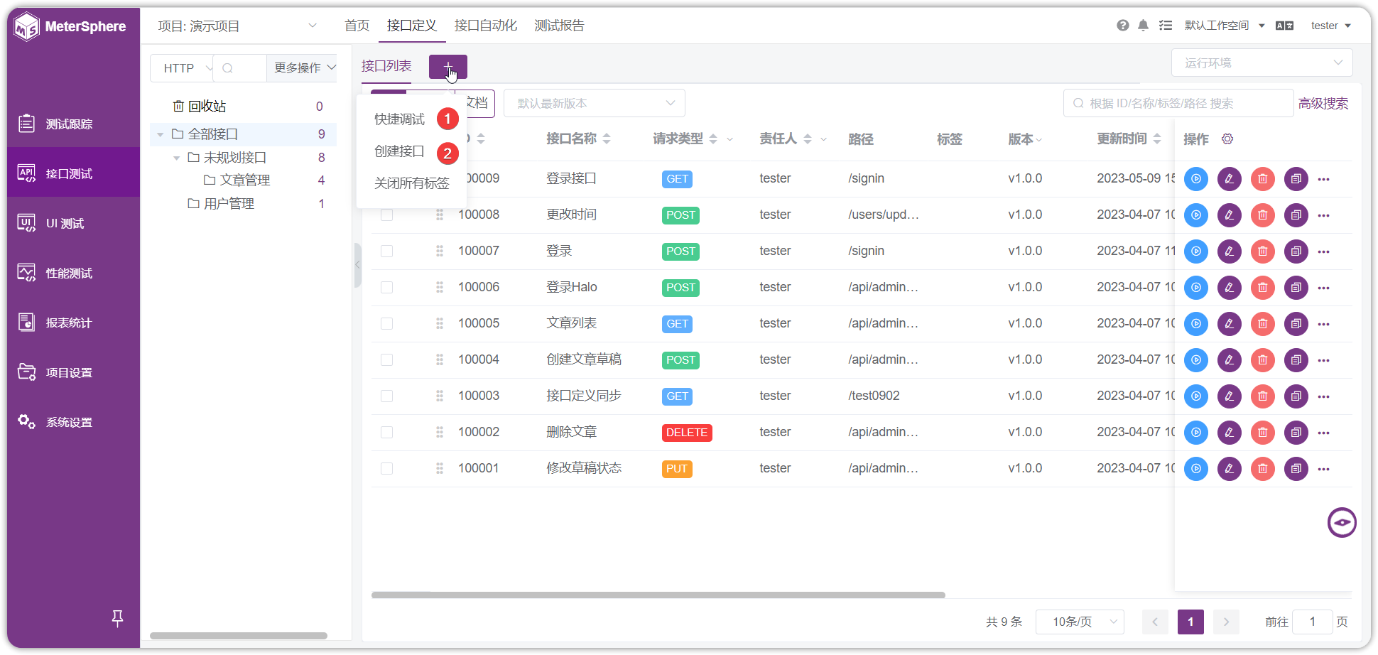Switch language with the translate icon

[x=1284, y=26]
